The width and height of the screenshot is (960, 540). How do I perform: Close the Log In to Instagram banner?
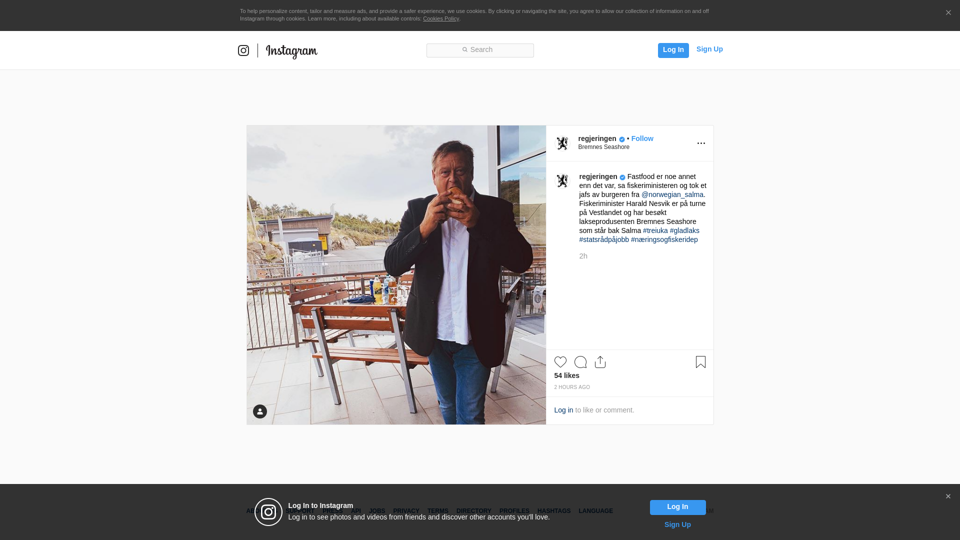947,496
